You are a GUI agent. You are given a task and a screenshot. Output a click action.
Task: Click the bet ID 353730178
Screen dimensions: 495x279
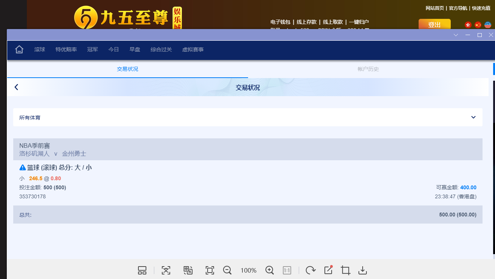33,196
